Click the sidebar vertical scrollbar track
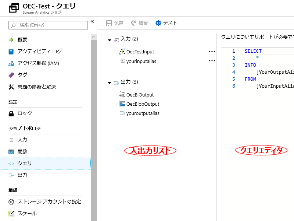The width and height of the screenshot is (294, 221). 94,130
